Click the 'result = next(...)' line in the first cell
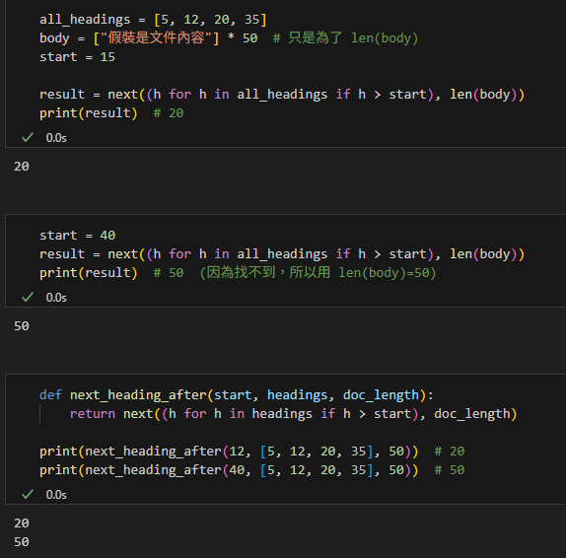The height and width of the screenshot is (558, 566). point(282,95)
